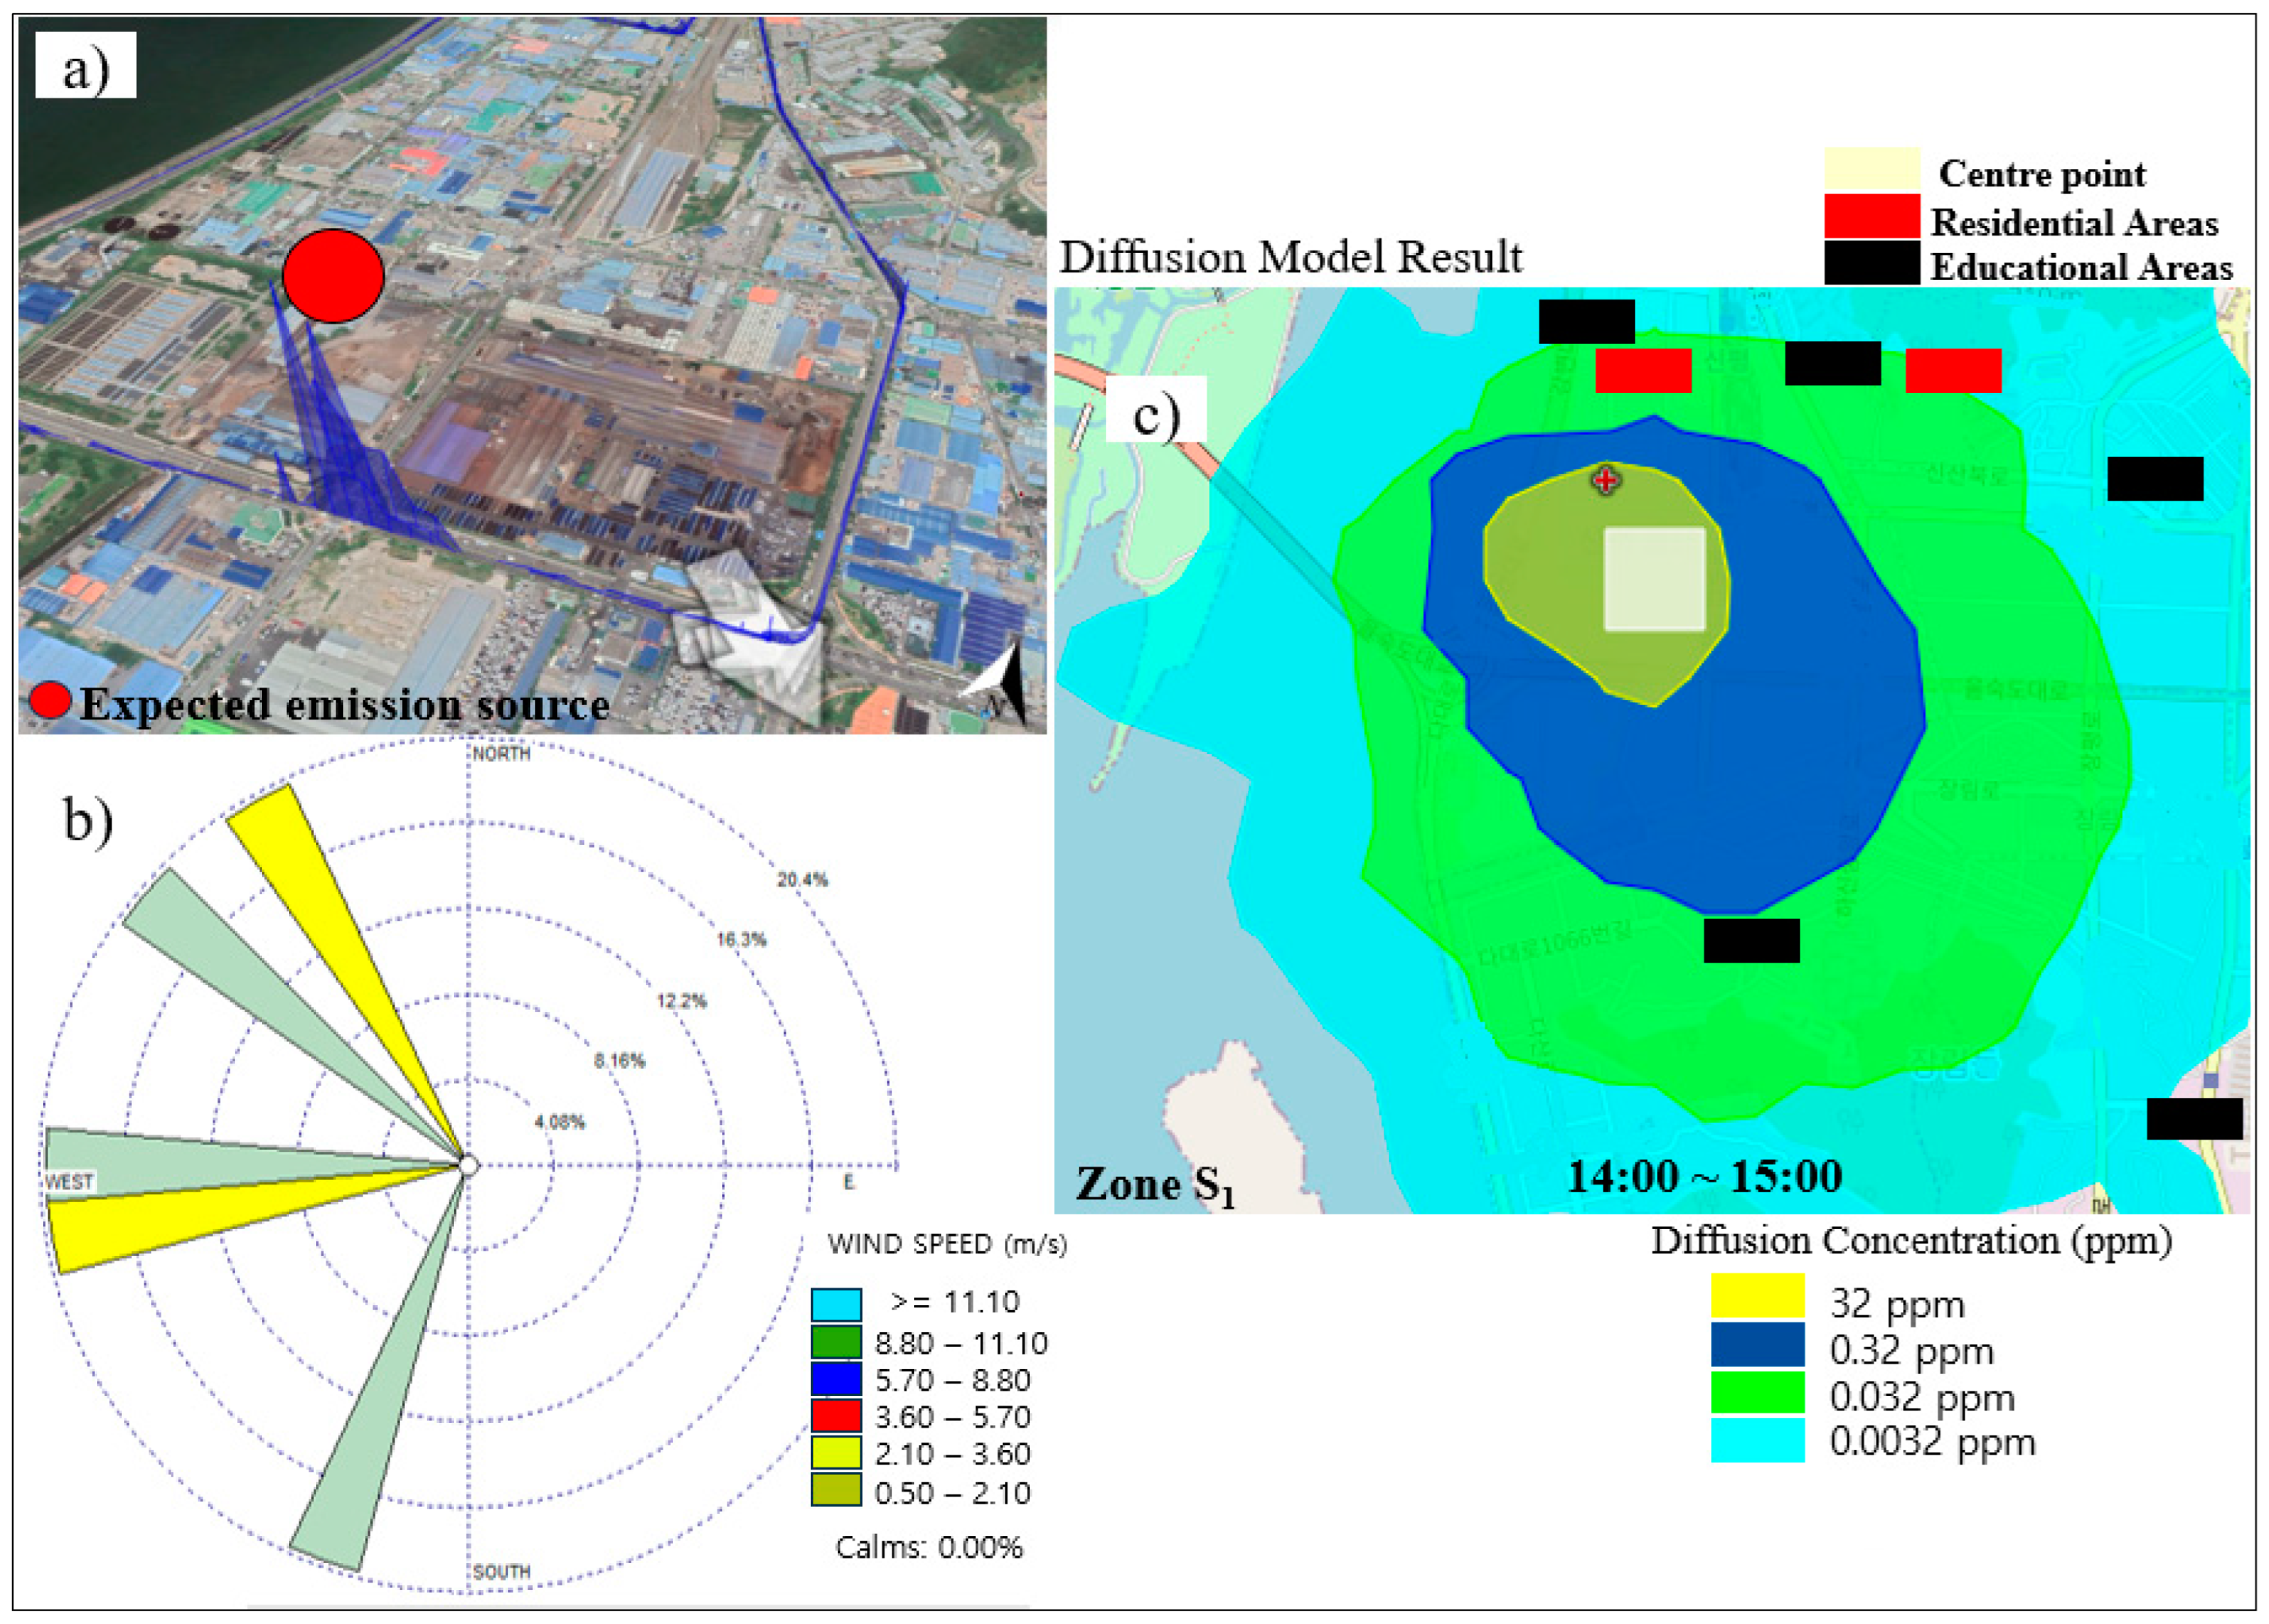Click the black educational area box at bottom right

(x=2194, y=1118)
